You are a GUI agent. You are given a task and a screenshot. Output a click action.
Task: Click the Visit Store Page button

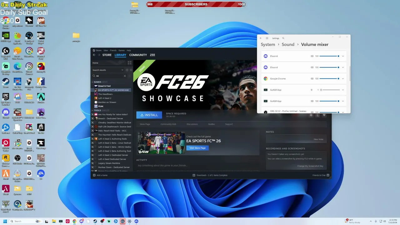pos(197,148)
